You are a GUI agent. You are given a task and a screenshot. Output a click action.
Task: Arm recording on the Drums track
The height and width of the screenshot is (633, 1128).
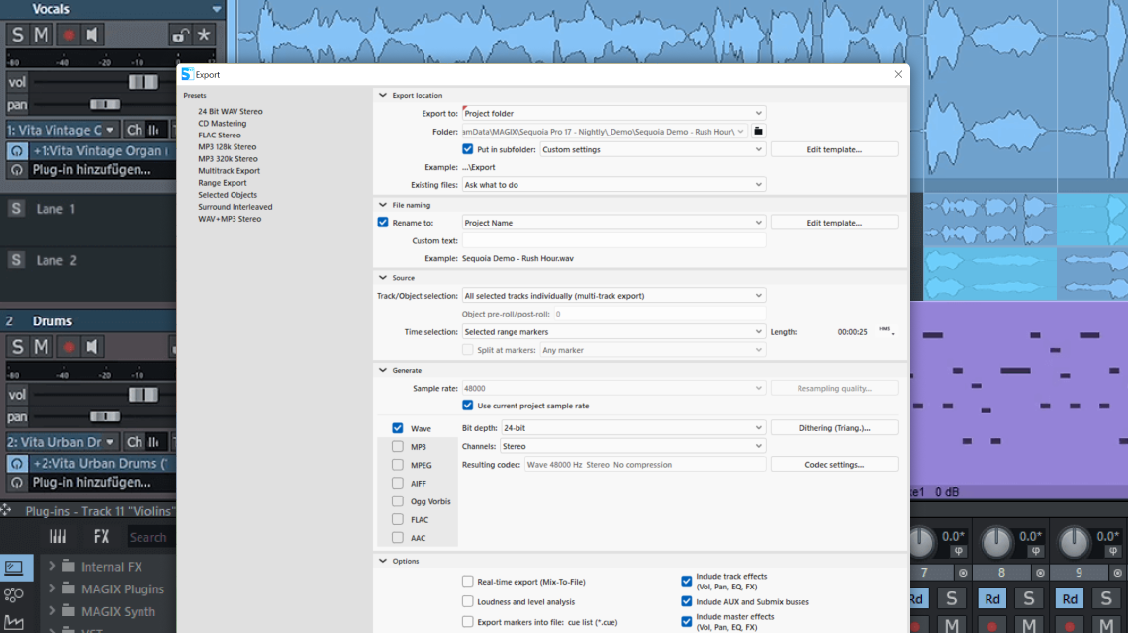coord(68,347)
